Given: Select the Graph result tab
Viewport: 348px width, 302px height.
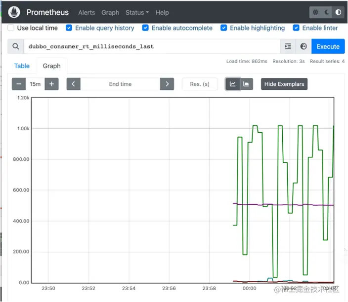Looking at the screenshot, I should tap(52, 66).
